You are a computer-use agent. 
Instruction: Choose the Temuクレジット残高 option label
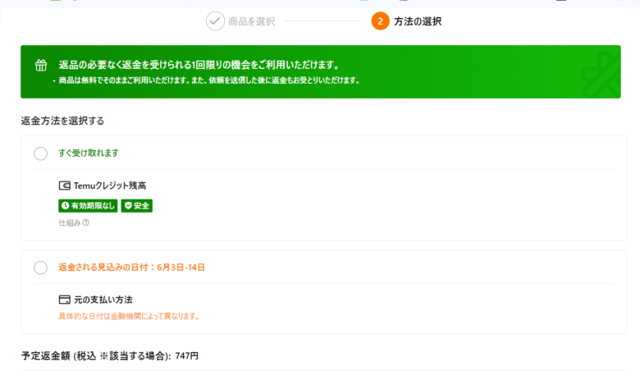110,186
